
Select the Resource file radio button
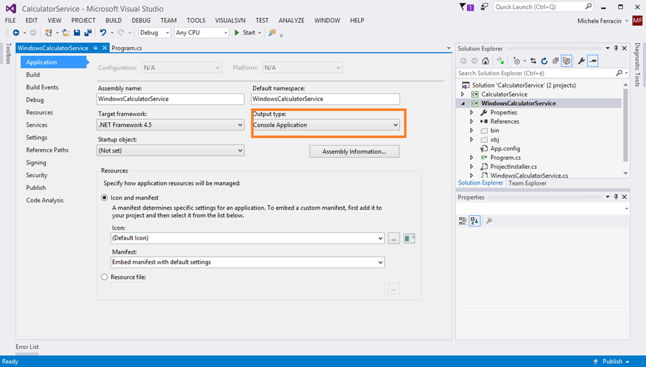[x=105, y=277]
